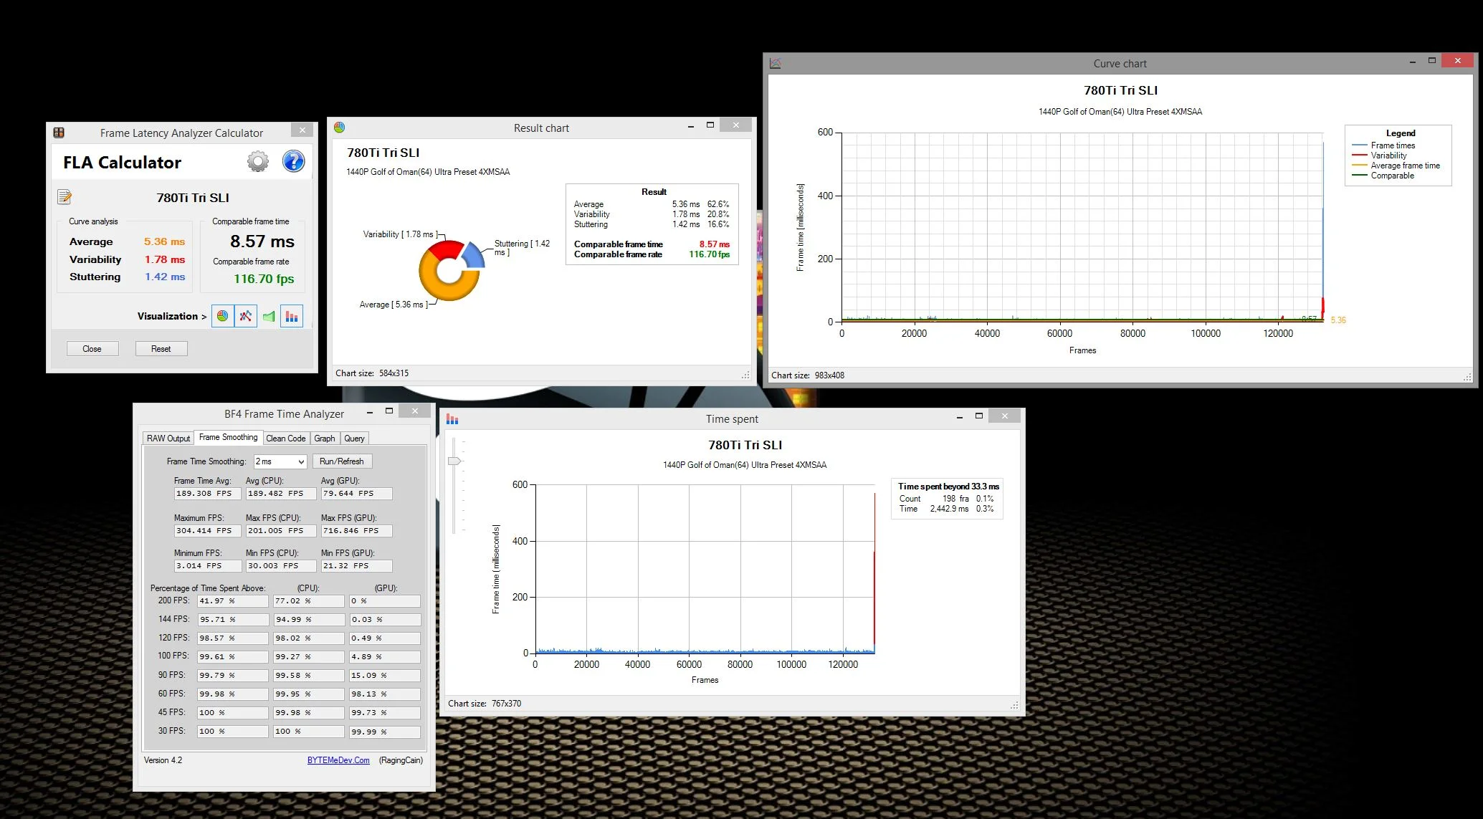The height and width of the screenshot is (819, 1483).
Task: Click Frame Time Avg field 189.308 FPS
Action: click(x=207, y=494)
